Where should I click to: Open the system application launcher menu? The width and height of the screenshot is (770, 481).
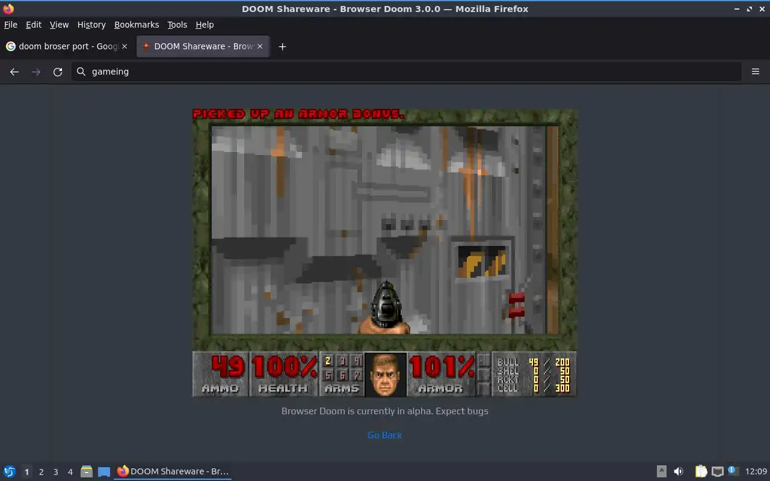point(9,471)
